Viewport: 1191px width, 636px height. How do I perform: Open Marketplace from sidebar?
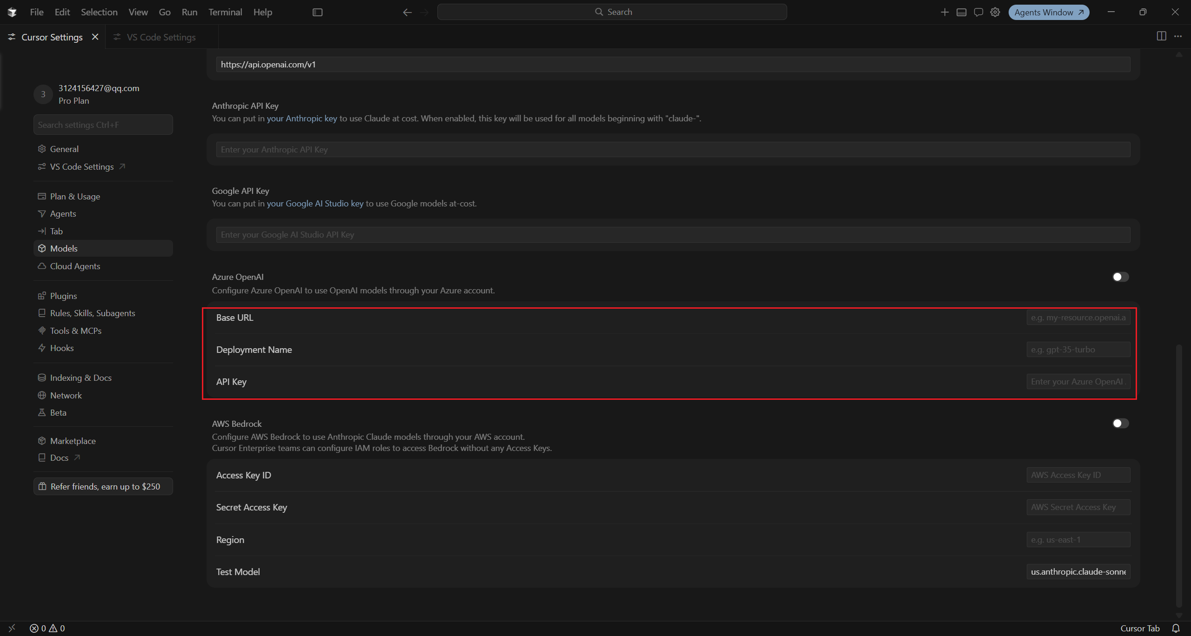pyautogui.click(x=103, y=441)
